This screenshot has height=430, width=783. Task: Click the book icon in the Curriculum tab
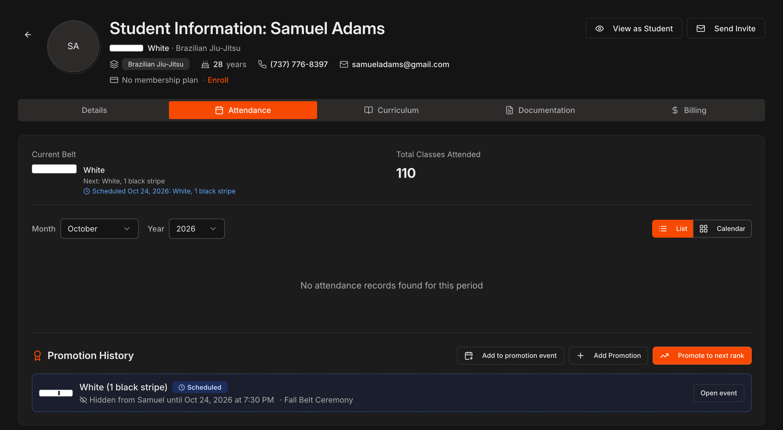tap(368, 110)
